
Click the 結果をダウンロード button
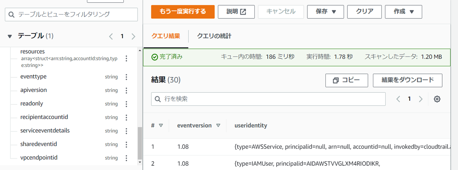click(x=407, y=80)
